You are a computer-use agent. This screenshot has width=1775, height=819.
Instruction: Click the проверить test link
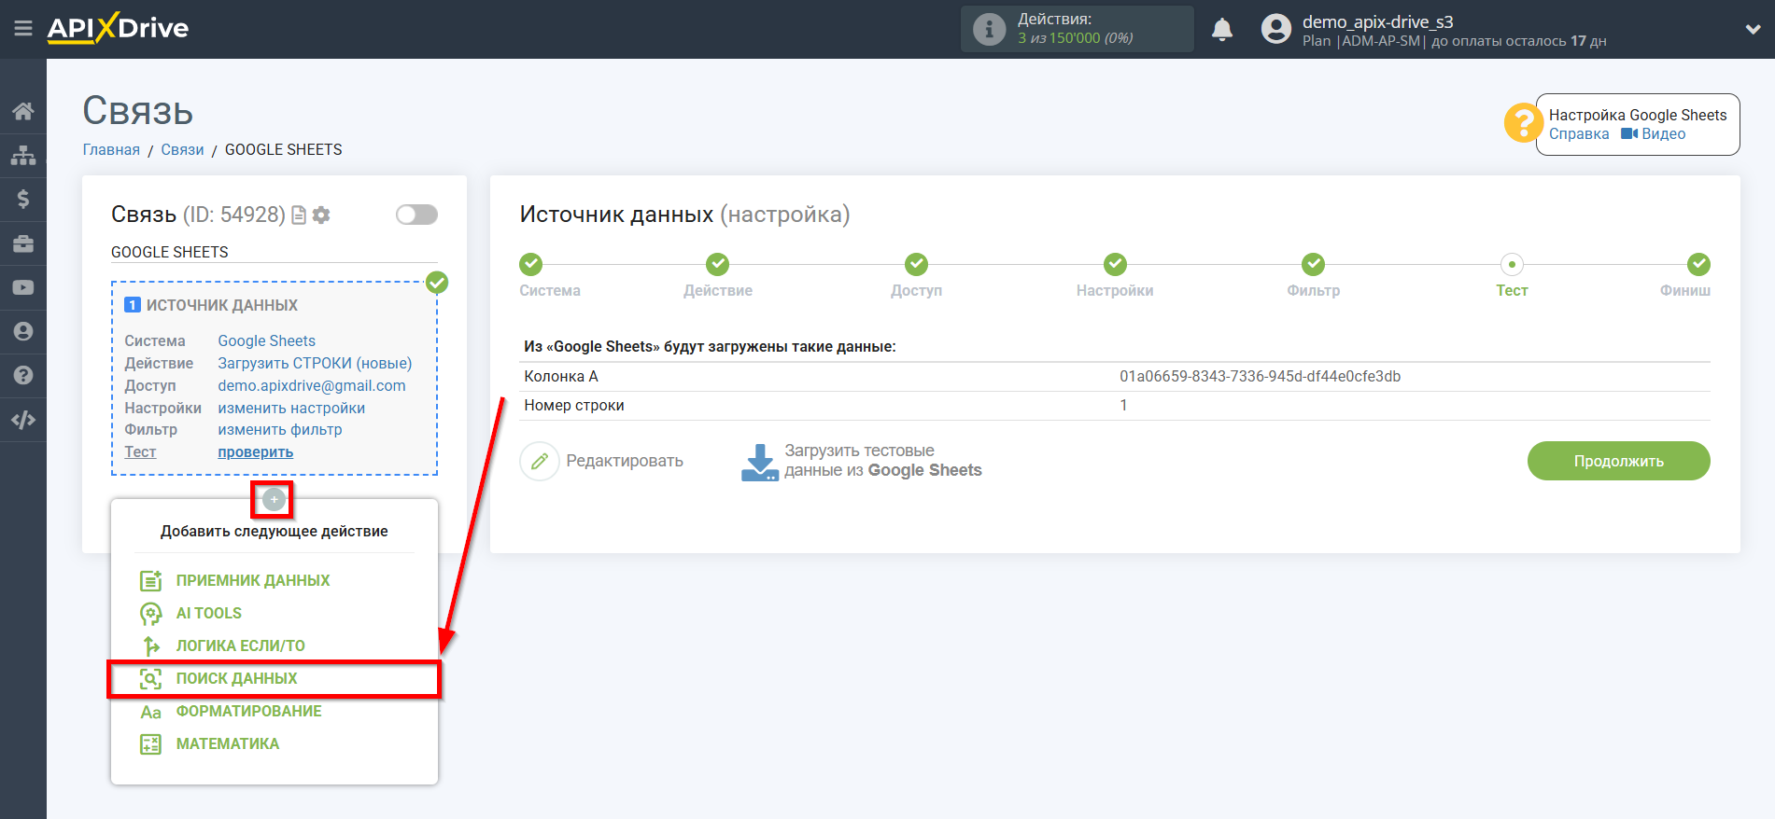[256, 452]
